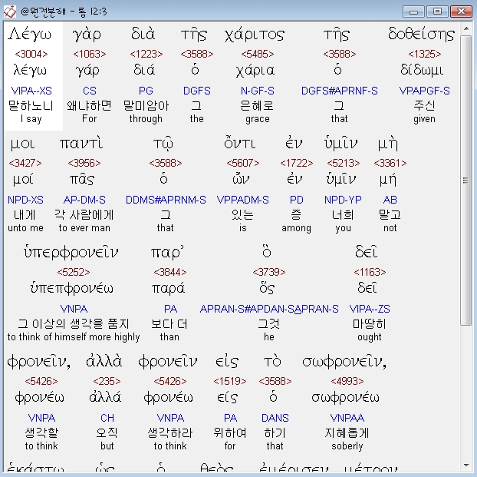Click the gloss 'to ever man'
This screenshot has height=477, width=477.
pos(84,228)
